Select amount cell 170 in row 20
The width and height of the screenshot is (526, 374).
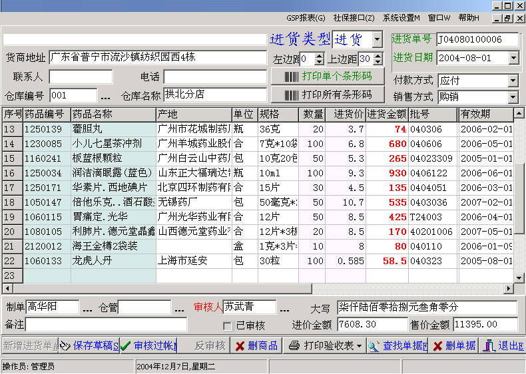pos(387,232)
